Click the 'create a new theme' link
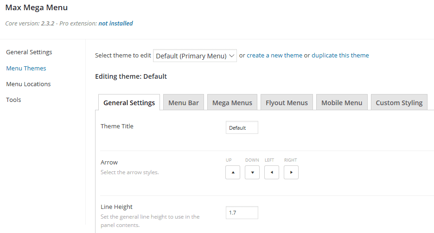The height and width of the screenshot is (233, 434). (x=274, y=55)
